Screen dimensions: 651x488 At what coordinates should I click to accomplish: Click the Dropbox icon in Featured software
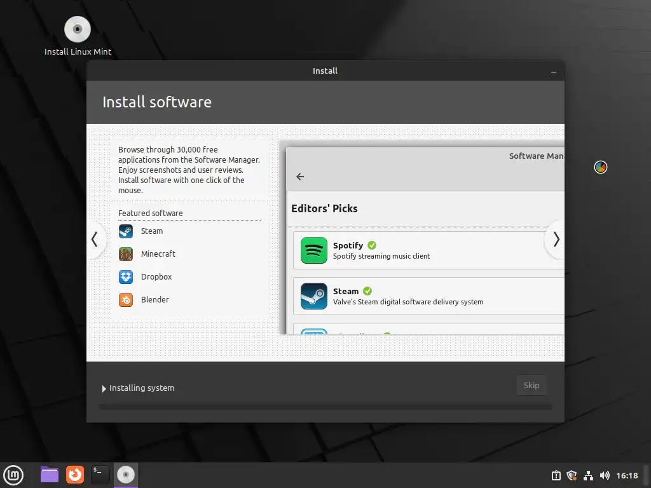pyautogui.click(x=126, y=277)
